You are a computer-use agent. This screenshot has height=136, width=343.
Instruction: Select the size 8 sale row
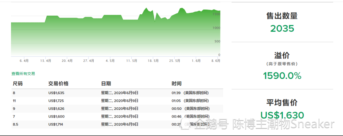(x=117, y=93)
